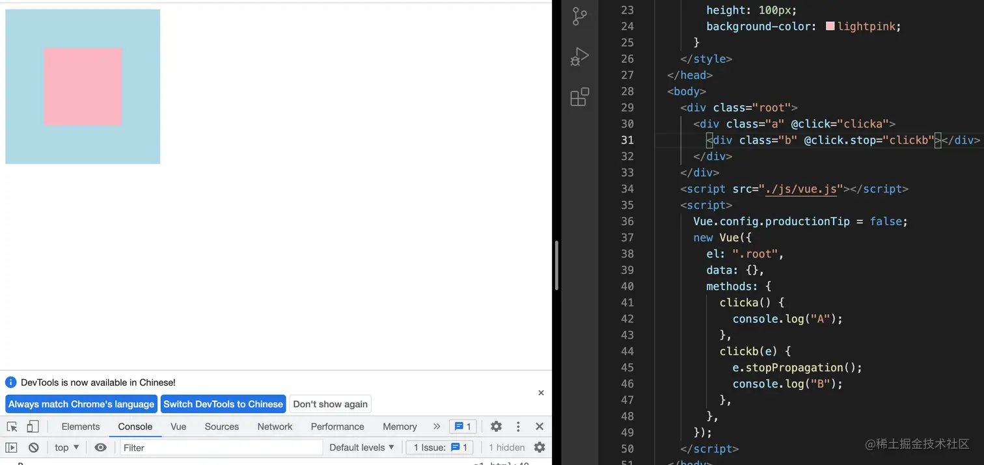Click console.log("B") on line 46
This screenshot has width=984, height=465.
coord(787,384)
